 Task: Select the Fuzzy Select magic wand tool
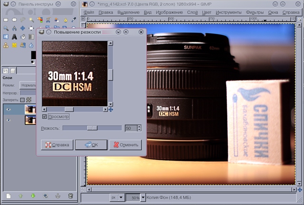[x=31, y=20]
